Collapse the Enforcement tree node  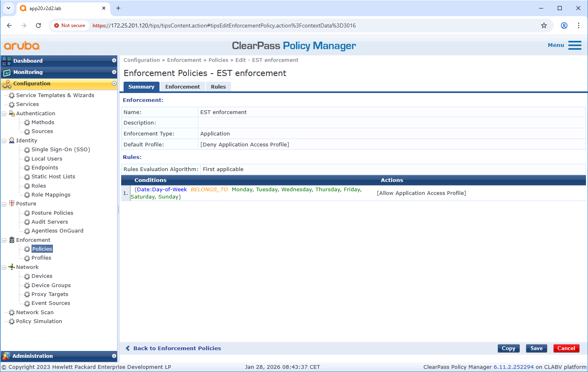4,240
